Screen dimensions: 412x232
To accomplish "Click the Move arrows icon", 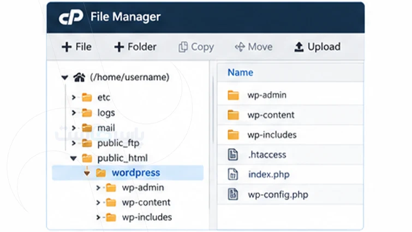I will (240, 47).
